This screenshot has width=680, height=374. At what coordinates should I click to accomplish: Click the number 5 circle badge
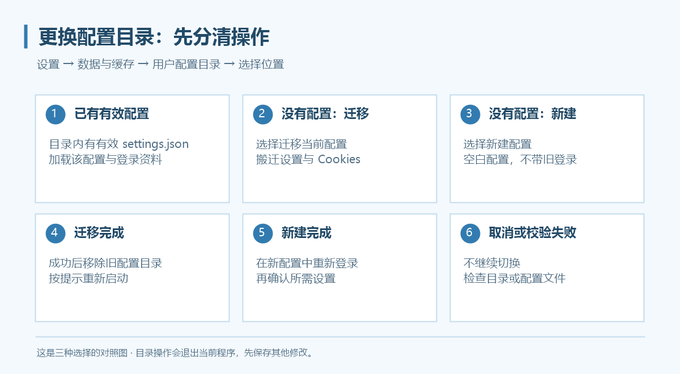pyautogui.click(x=263, y=233)
